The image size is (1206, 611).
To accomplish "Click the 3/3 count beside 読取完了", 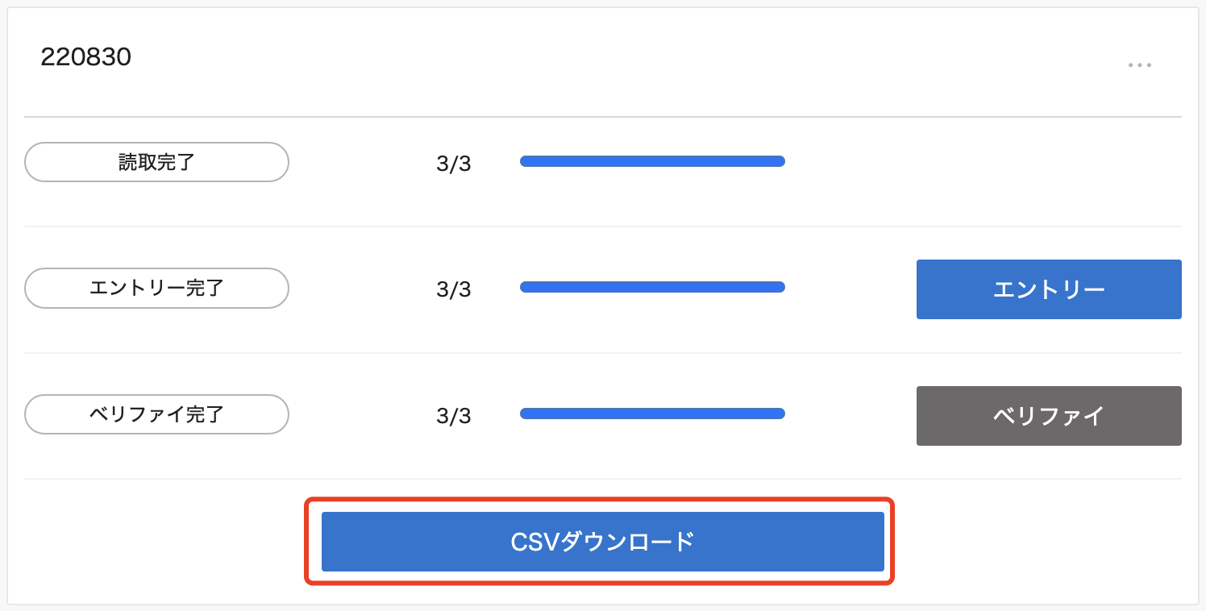I will (453, 164).
